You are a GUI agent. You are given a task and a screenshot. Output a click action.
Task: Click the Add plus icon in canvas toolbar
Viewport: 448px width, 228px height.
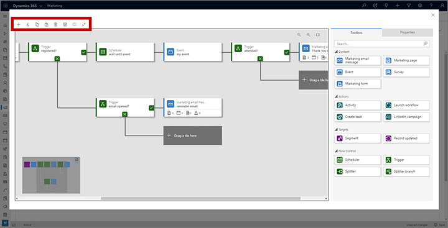18,25
